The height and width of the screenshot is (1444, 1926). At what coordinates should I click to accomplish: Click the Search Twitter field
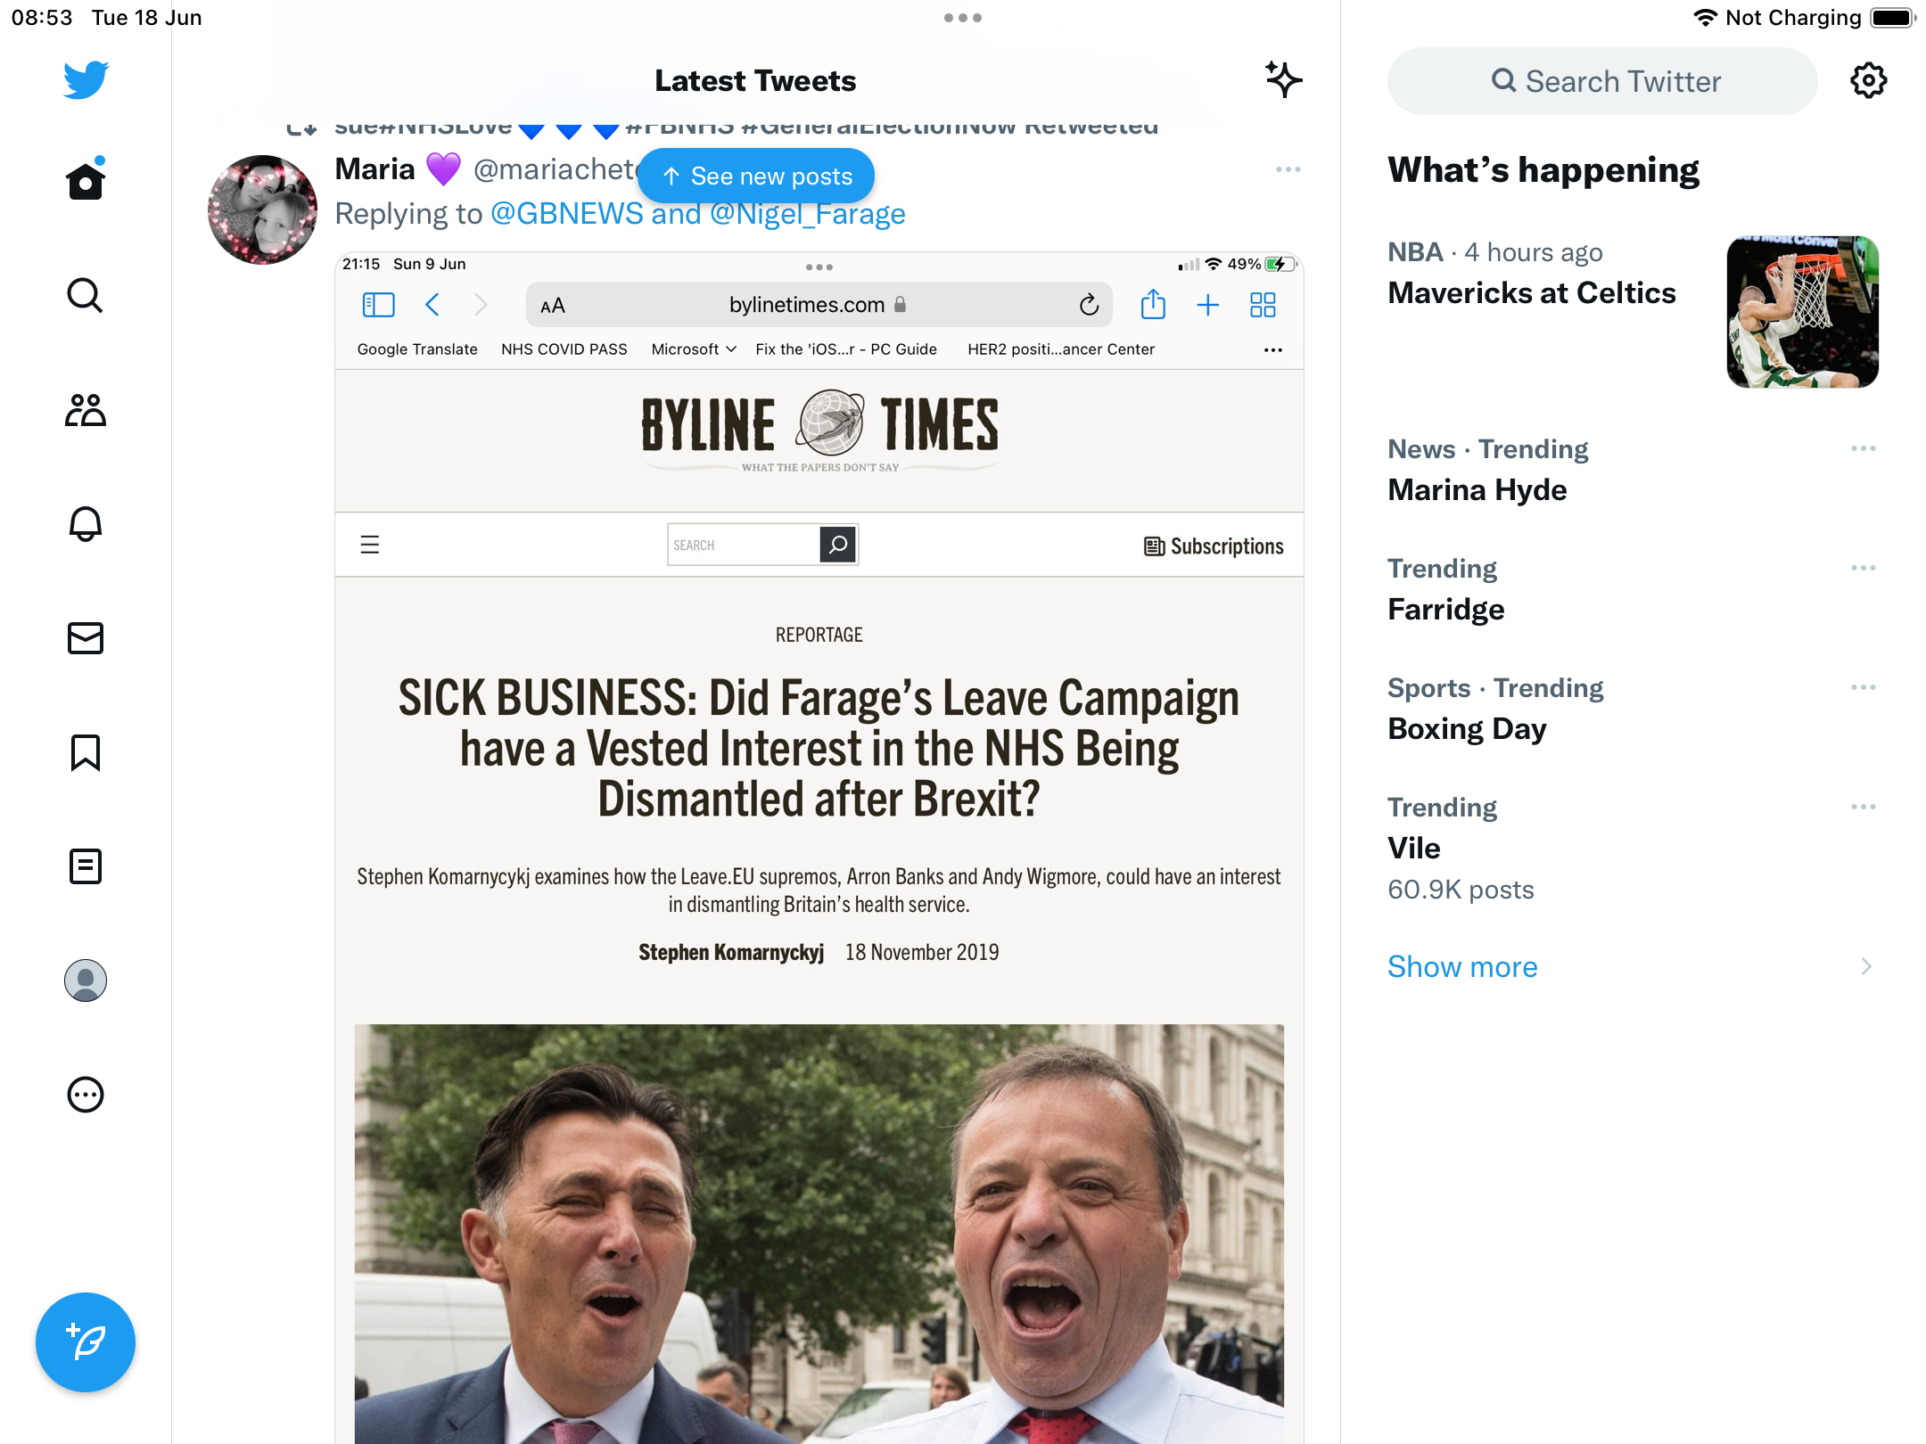[x=1602, y=81]
